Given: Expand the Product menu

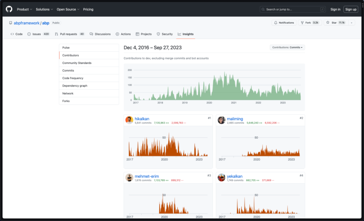Looking at the screenshot, I should click(24, 9).
